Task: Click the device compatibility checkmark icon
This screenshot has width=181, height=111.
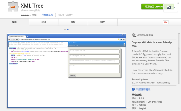Action: coord(134,35)
